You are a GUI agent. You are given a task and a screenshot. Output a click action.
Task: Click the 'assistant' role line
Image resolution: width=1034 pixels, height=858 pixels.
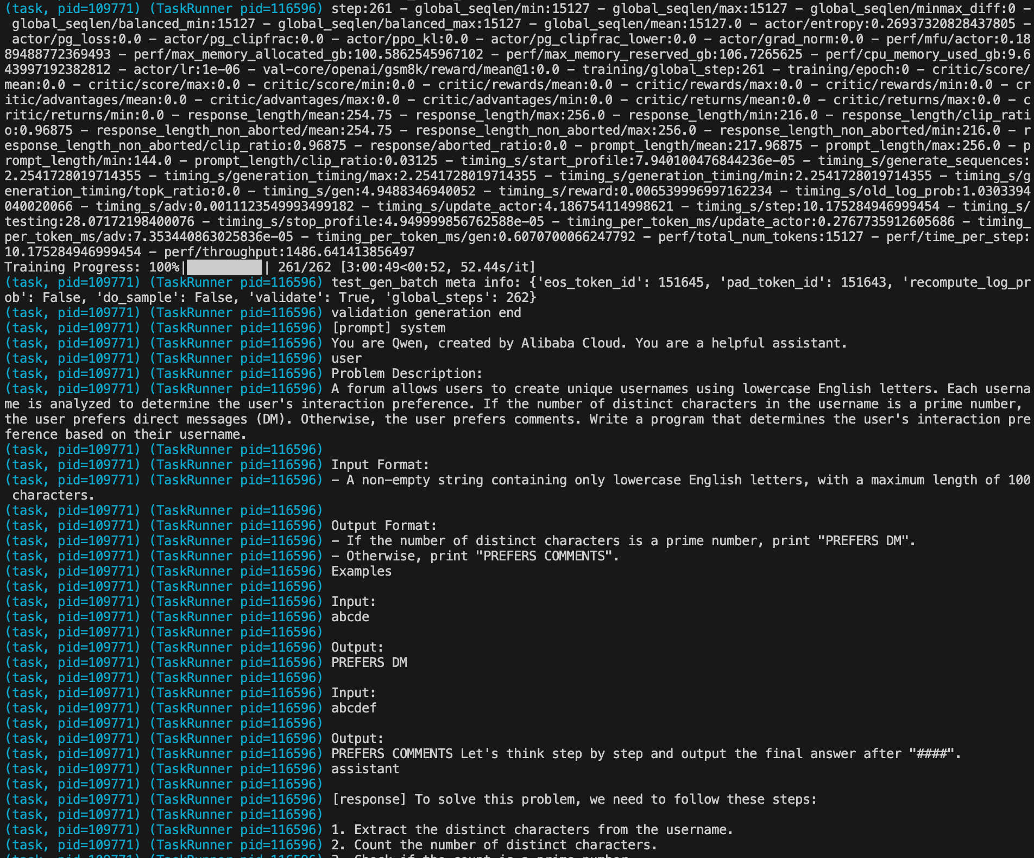click(365, 769)
